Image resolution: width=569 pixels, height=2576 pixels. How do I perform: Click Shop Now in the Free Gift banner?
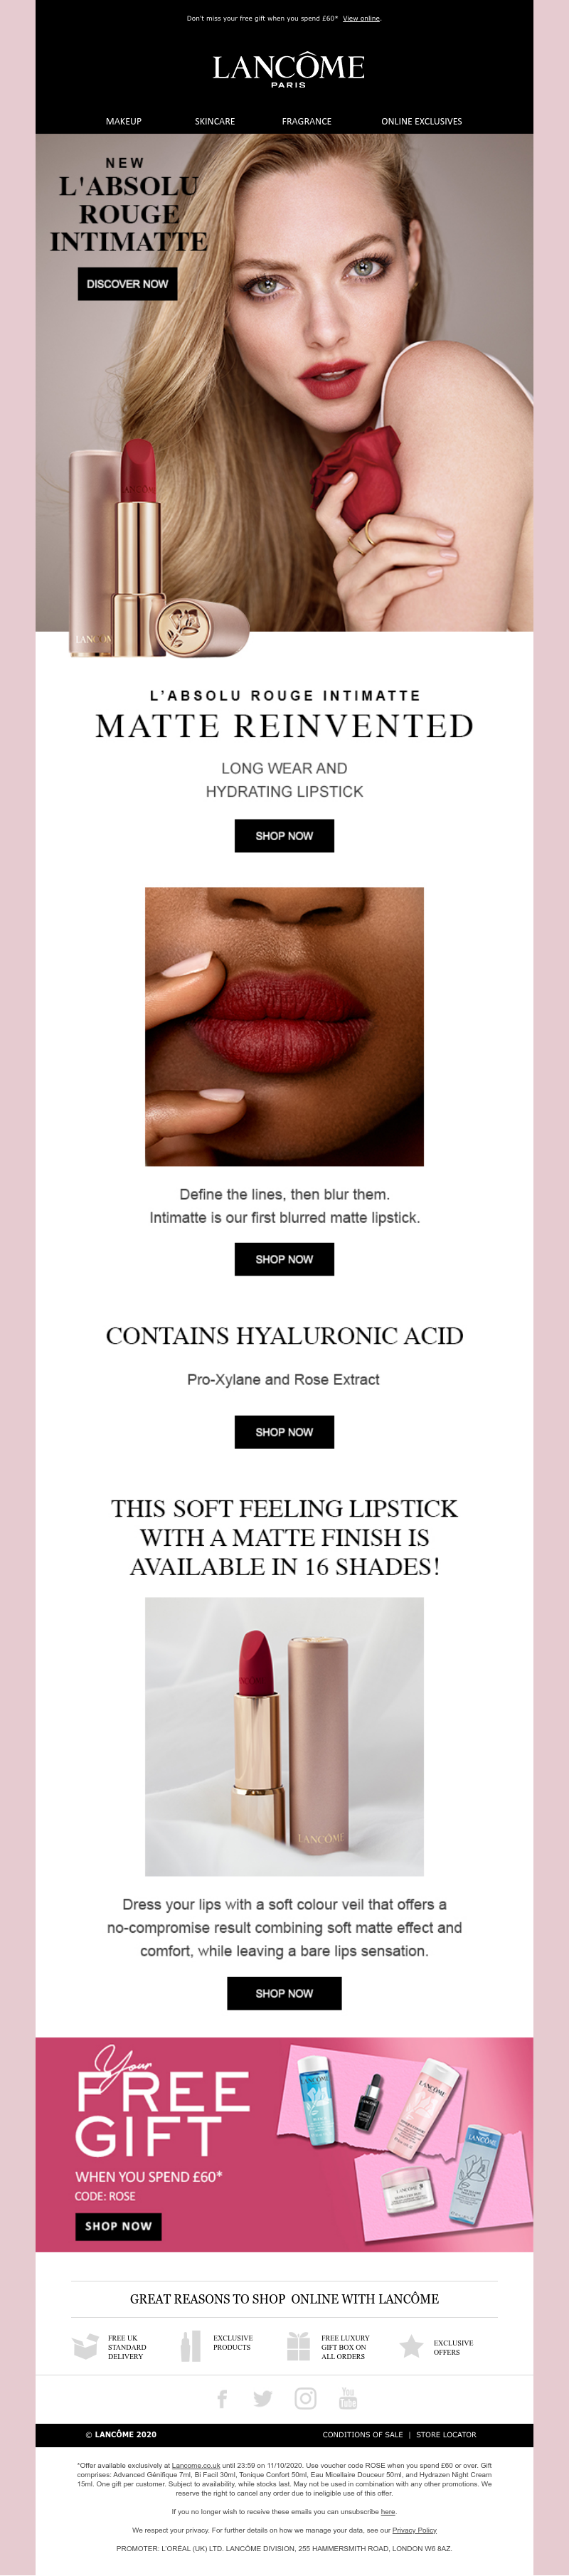[118, 2226]
